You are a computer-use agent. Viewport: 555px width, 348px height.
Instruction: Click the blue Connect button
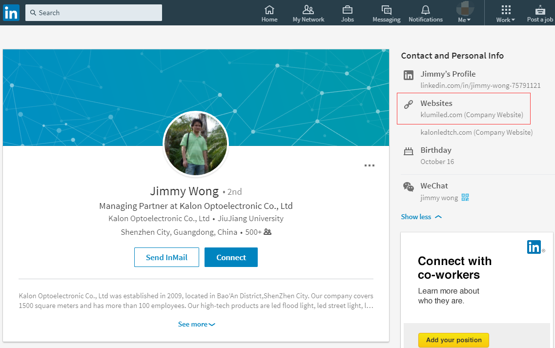click(231, 257)
